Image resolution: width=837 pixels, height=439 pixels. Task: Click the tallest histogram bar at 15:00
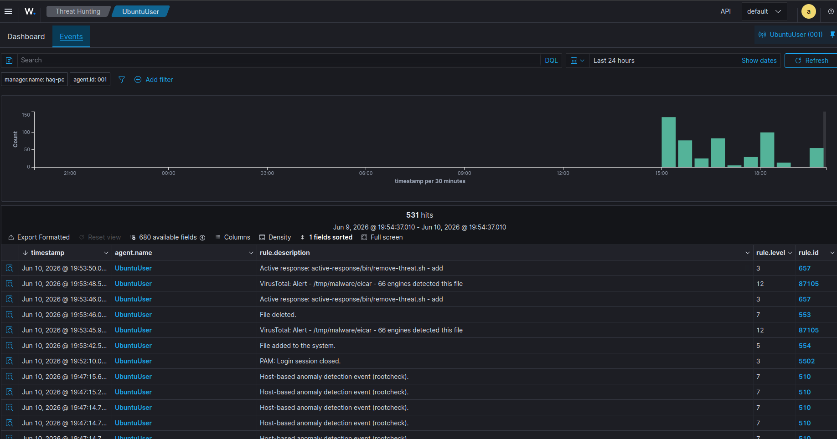(668, 142)
